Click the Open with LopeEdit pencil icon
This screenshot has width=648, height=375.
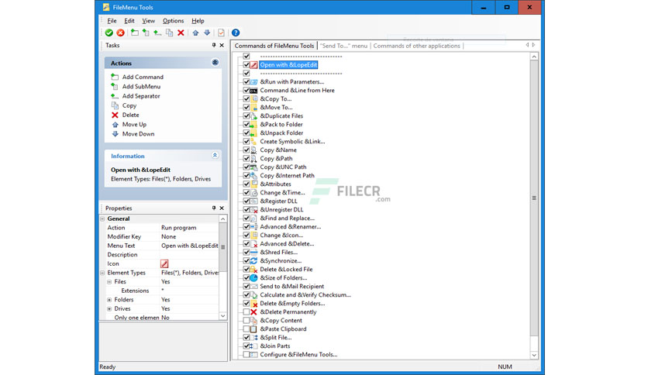pyautogui.click(x=253, y=65)
